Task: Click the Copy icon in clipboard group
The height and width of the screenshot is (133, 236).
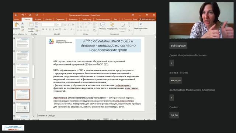Action: tap(22, 27)
